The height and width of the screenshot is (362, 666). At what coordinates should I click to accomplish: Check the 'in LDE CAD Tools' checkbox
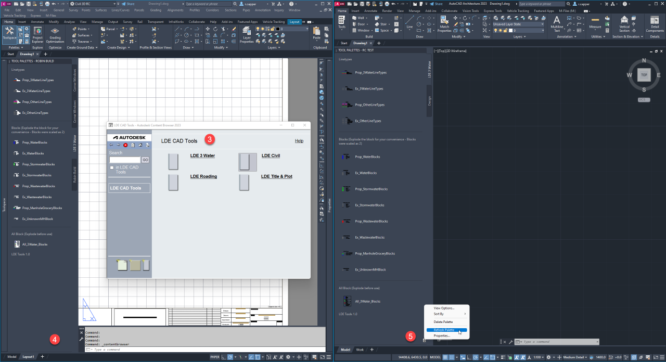pyautogui.click(x=111, y=167)
